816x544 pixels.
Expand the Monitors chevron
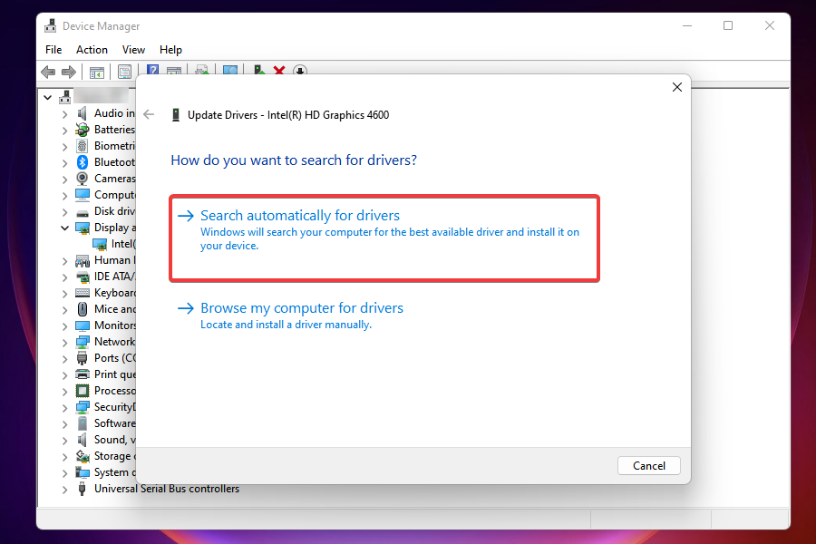64,325
